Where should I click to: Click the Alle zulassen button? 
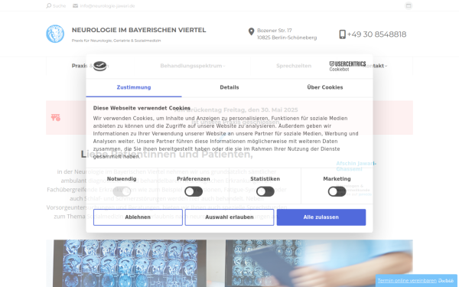click(321, 217)
